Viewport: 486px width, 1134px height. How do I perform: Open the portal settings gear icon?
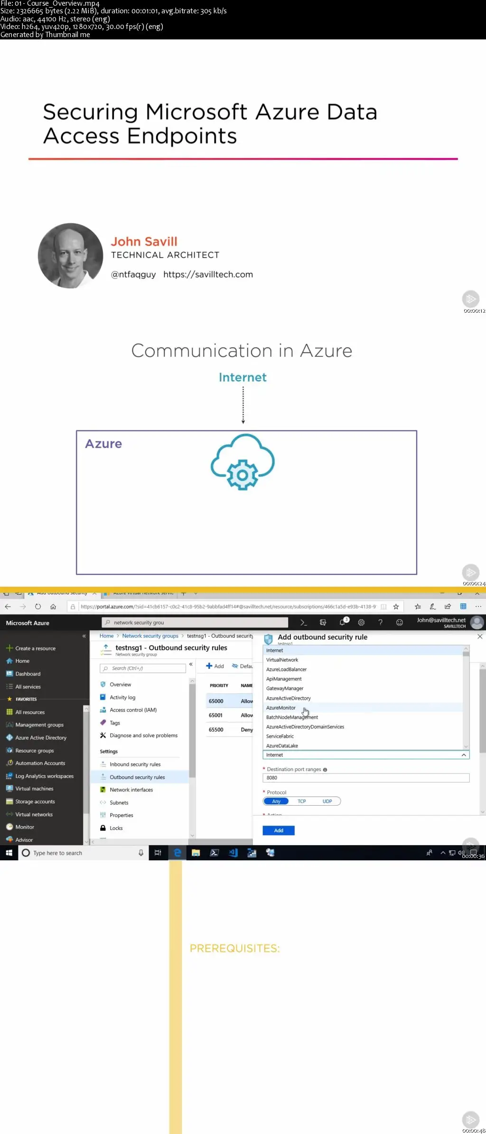coord(361,622)
